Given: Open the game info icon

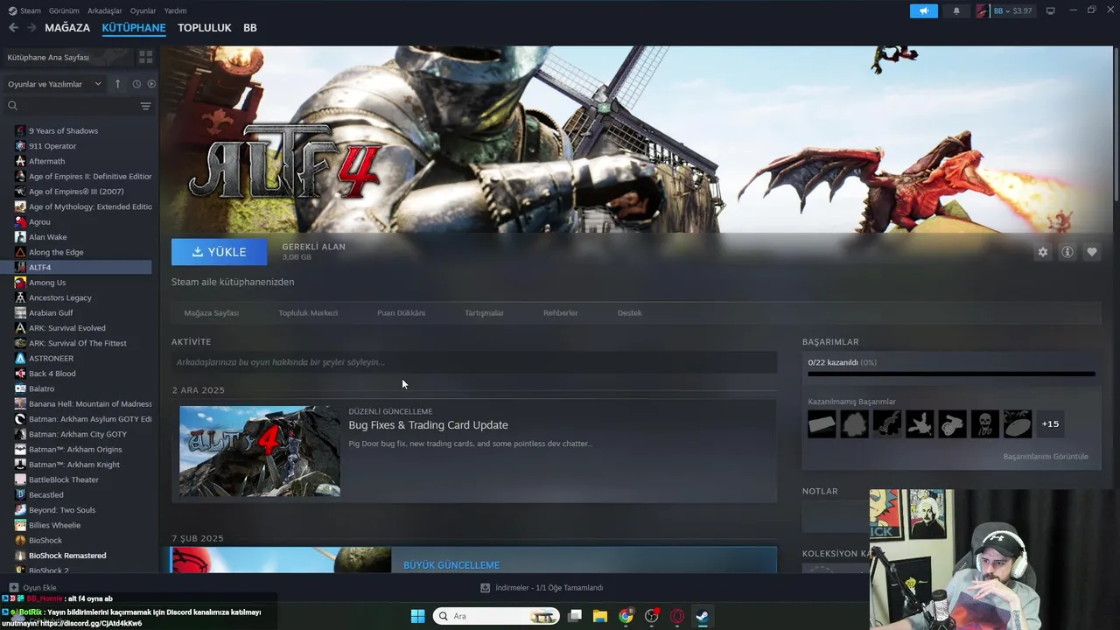Looking at the screenshot, I should click(1067, 252).
